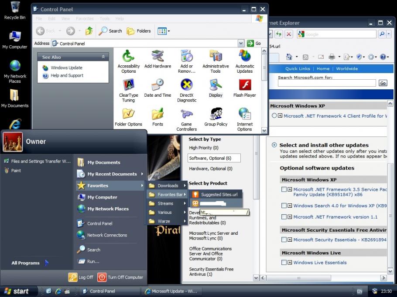This screenshot has height=297, width=397.
Task: Open the Group Policy icon
Action: point(216,115)
